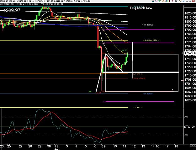Screen dimensions: 196x150
Task: Click the .000 Fibonacci label near the low
Action: [x=90, y=92]
